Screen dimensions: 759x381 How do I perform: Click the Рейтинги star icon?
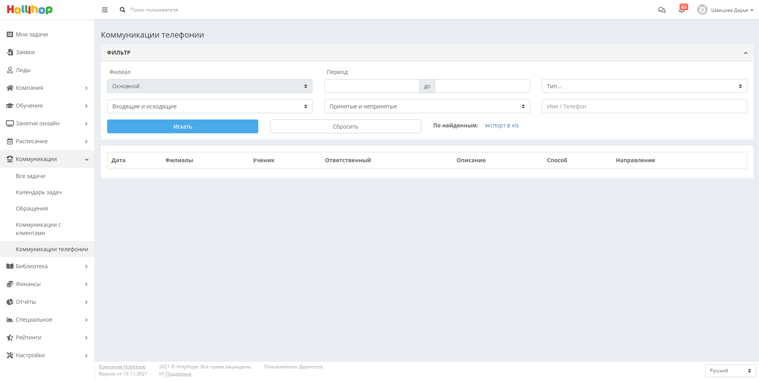(x=10, y=337)
